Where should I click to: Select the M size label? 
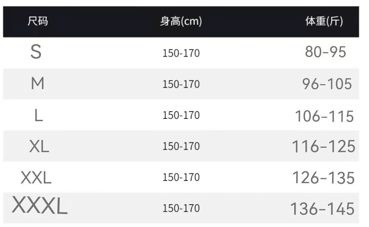38,83
